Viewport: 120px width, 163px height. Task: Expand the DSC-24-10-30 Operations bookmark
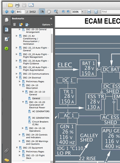pos(23,128)
